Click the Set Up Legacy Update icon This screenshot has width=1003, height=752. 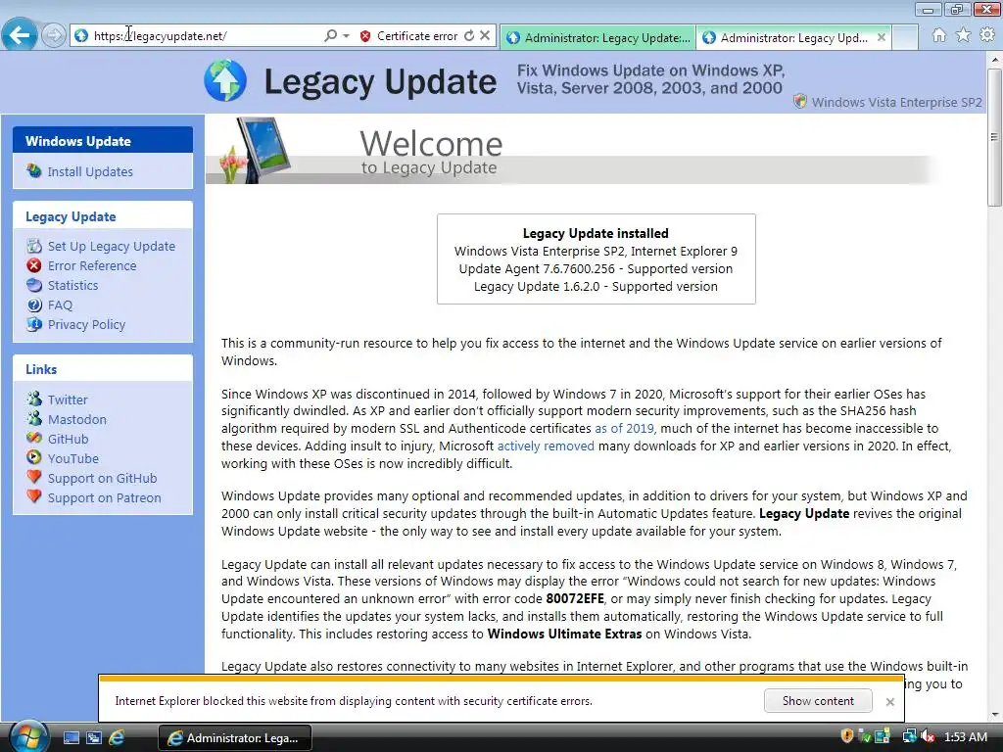[x=34, y=246]
